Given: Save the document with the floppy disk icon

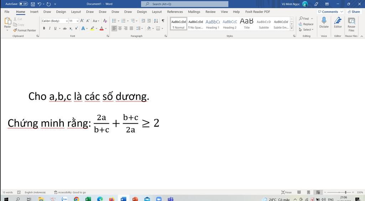Looking at the screenshot, I should point(33,4).
